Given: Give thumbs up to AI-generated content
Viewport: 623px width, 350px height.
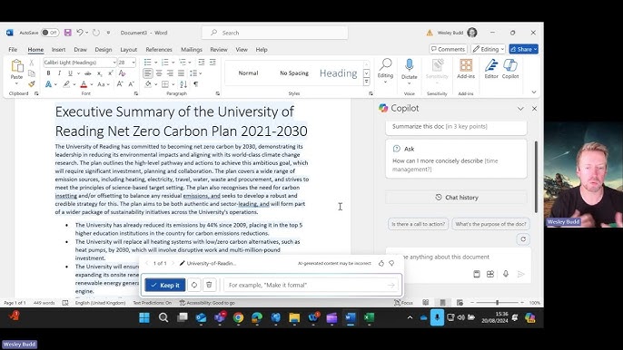Looking at the screenshot, I should click(381, 263).
